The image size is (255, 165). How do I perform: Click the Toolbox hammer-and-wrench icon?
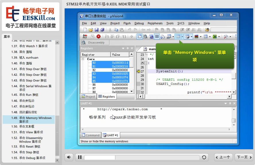pos(226,37)
